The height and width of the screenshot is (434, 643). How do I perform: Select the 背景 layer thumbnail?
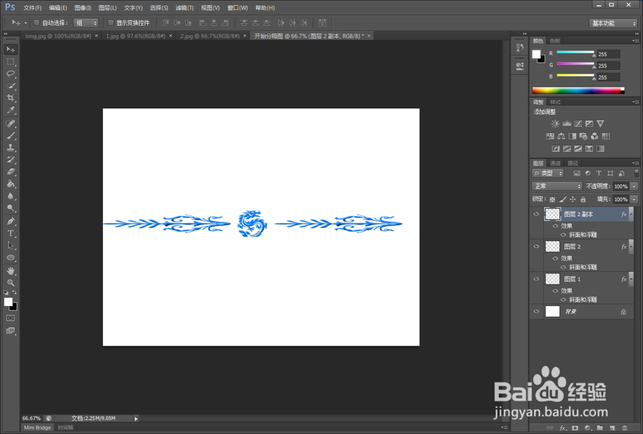(x=552, y=311)
